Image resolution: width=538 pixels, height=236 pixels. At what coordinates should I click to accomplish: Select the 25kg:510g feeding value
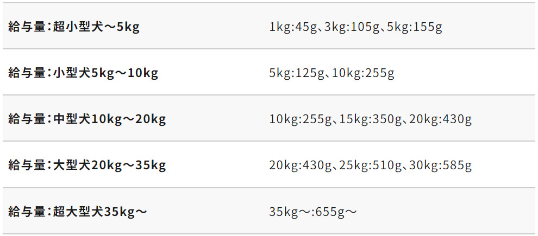click(371, 165)
